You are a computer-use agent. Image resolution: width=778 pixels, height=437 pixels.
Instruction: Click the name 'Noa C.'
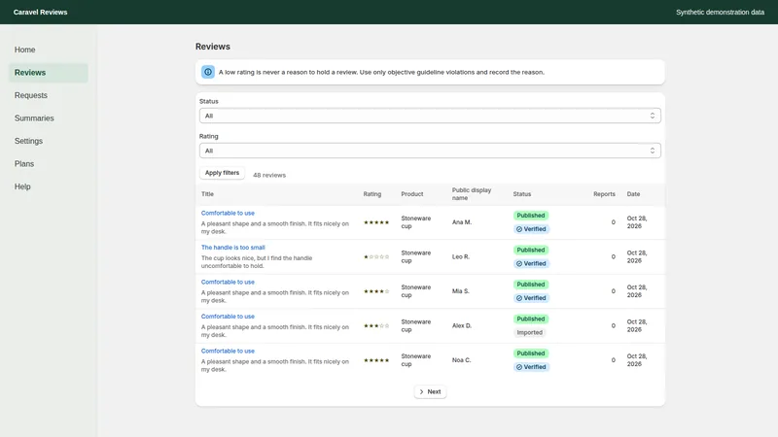pyautogui.click(x=461, y=360)
